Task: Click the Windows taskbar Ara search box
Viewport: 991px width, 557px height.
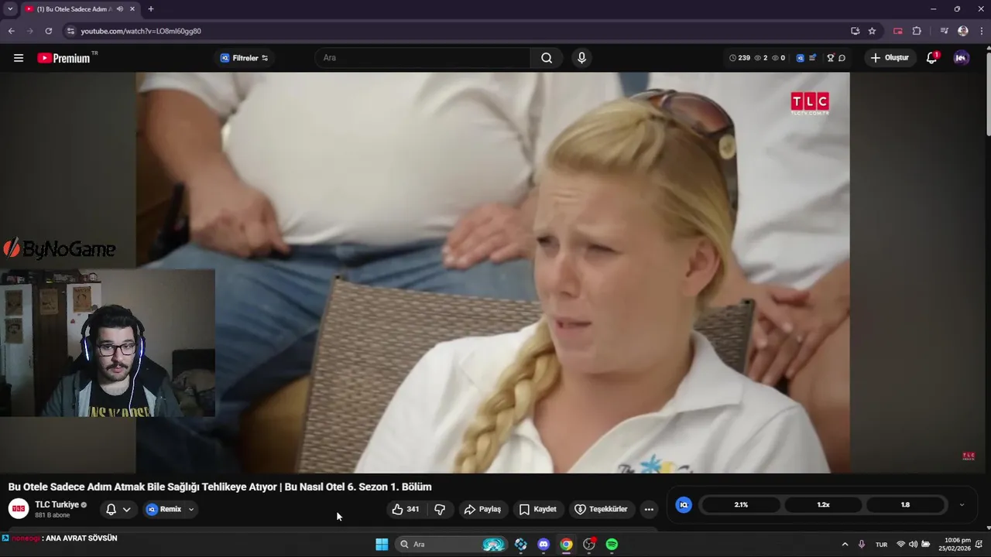Action: 451,545
